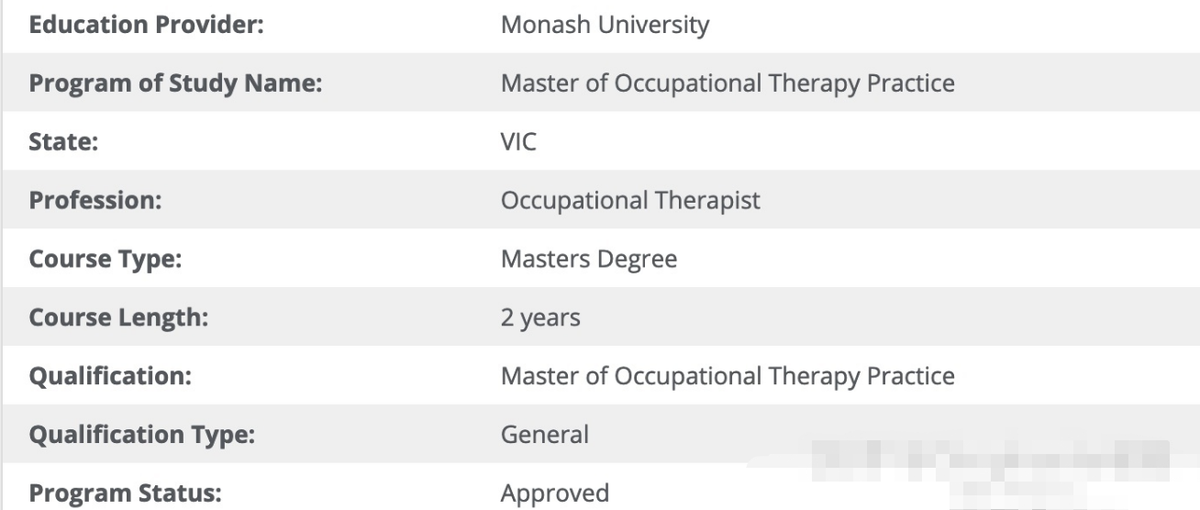Select the '2 years' course length value
The width and height of the screenshot is (1200, 510).
click(x=540, y=317)
